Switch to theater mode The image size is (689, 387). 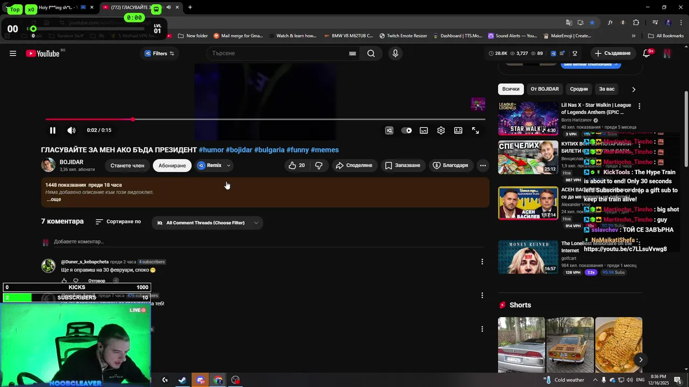458,130
